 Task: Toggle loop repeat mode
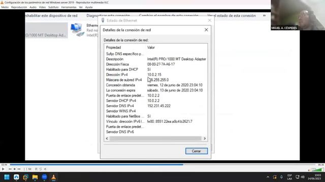[x=41, y=169]
